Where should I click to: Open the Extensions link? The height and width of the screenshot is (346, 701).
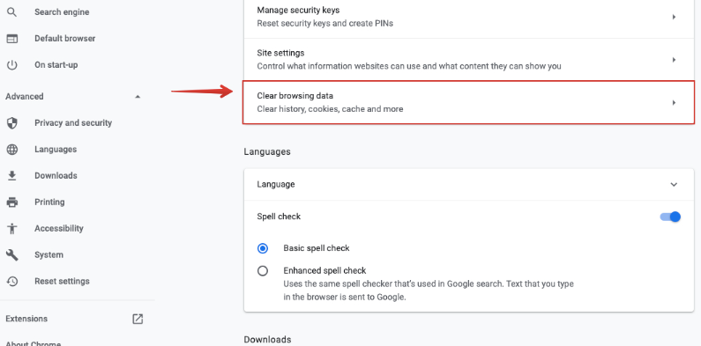[26, 319]
